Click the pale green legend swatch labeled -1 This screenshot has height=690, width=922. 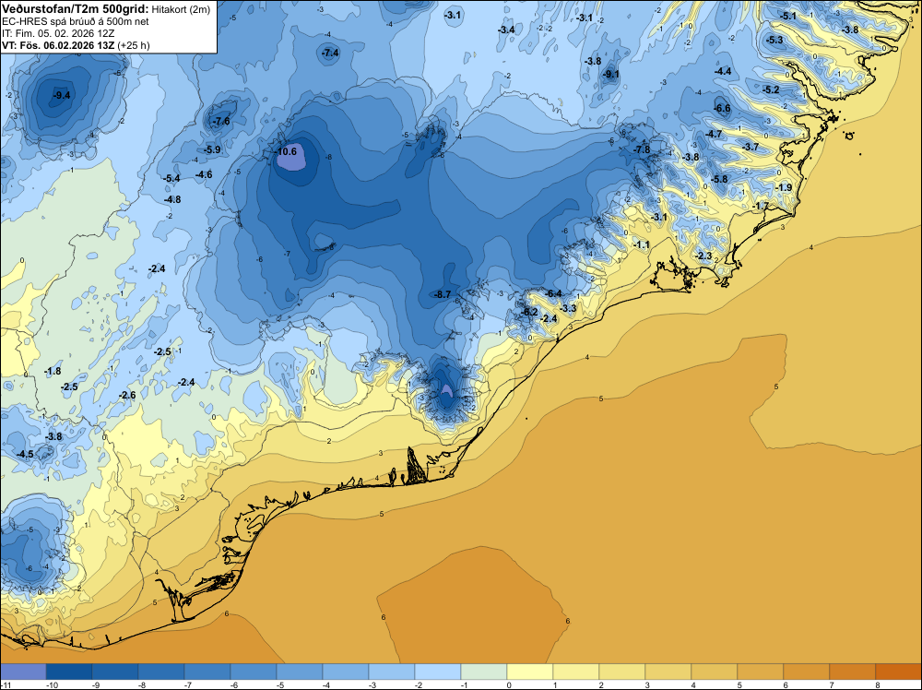tap(484, 672)
